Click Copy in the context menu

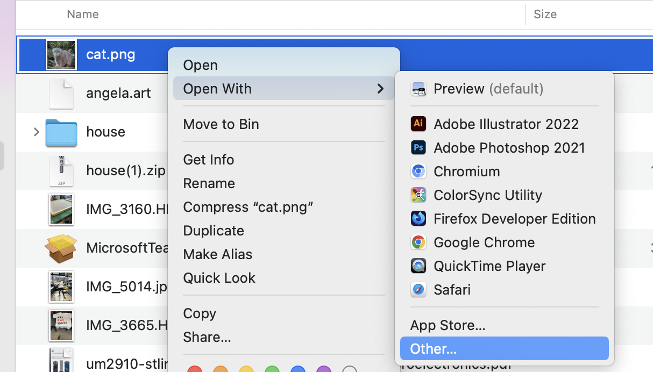[x=284, y=313]
